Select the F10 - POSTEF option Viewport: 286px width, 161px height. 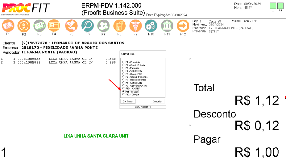pyautogui.click(x=131, y=89)
